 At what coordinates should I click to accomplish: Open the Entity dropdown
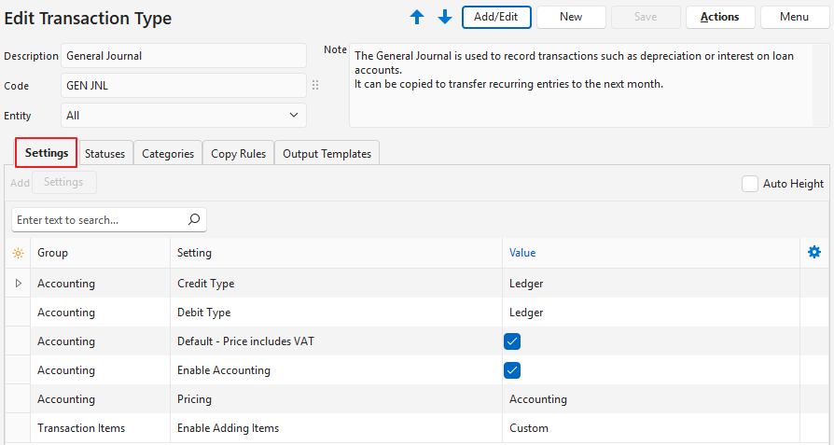click(183, 116)
